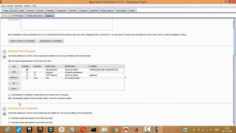Click the Add rule button

coord(14,66)
